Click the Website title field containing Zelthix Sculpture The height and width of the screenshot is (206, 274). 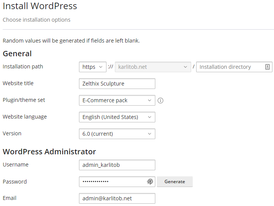pyautogui.click(x=117, y=84)
